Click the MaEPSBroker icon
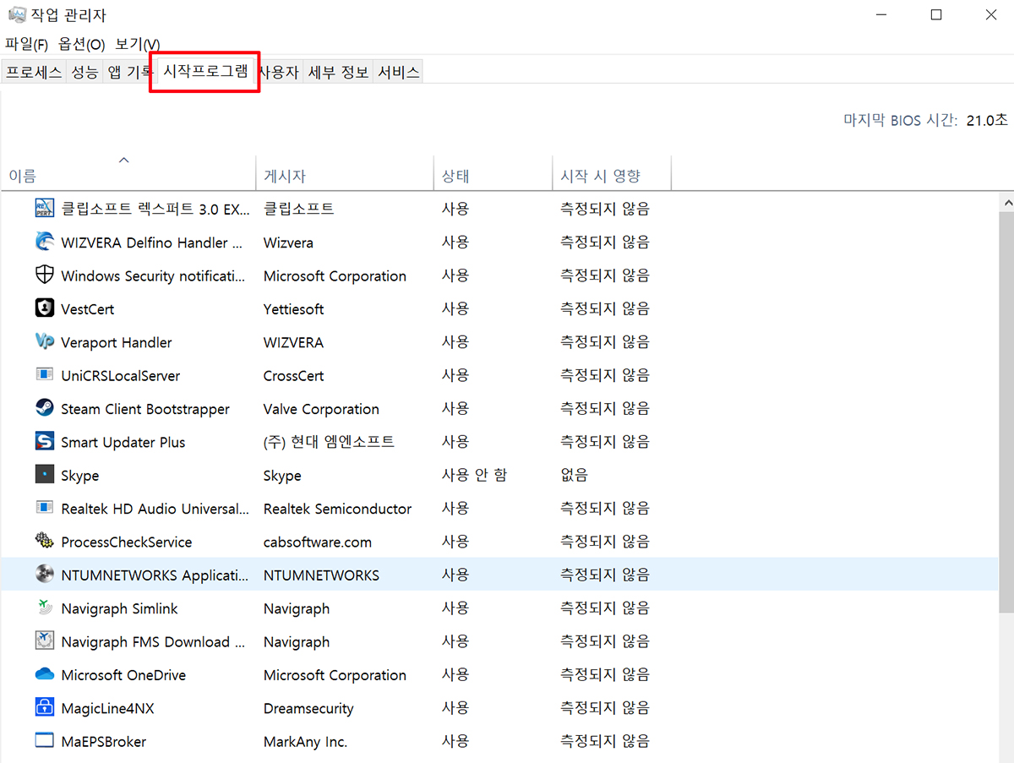Image resolution: width=1014 pixels, height=763 pixels. pos(44,741)
